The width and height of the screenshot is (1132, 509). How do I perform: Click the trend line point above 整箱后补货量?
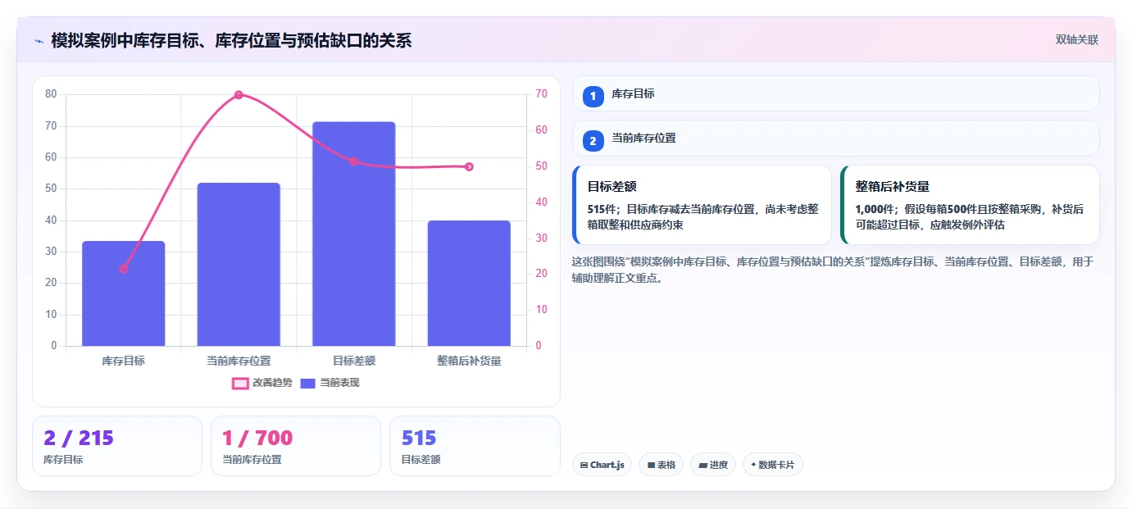point(469,166)
